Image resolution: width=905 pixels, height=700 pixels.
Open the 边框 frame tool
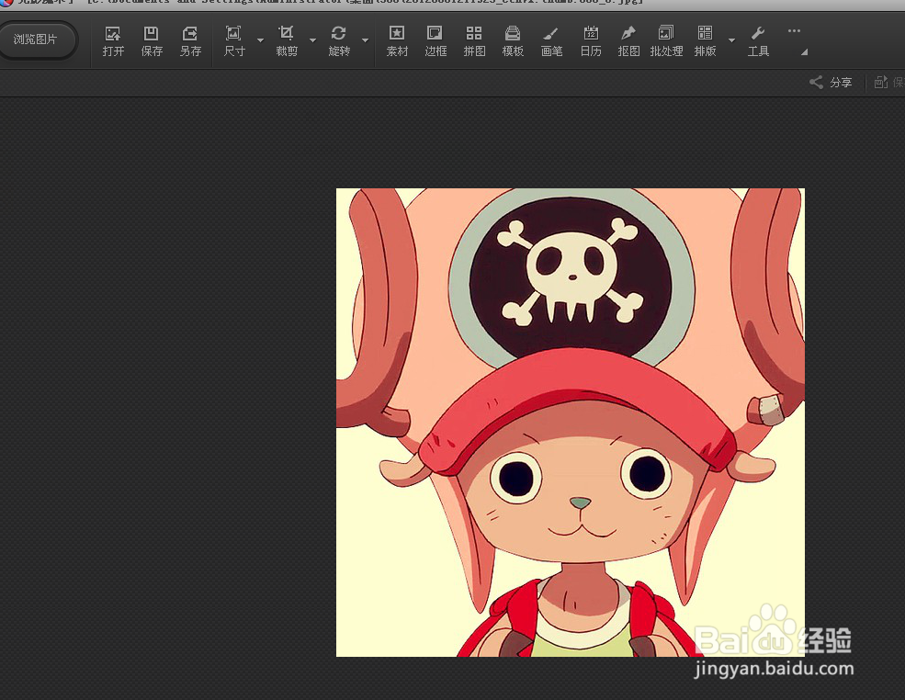click(x=436, y=41)
